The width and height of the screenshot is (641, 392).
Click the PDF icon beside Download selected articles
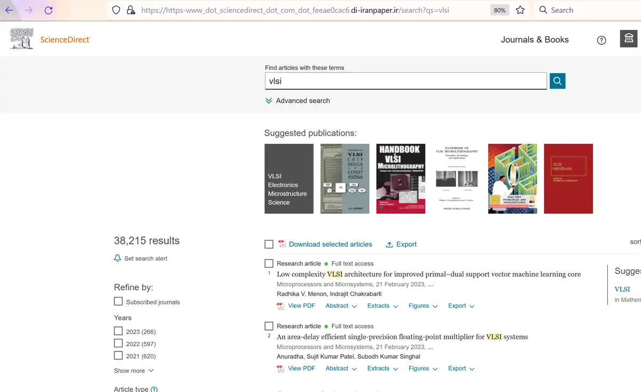click(281, 244)
